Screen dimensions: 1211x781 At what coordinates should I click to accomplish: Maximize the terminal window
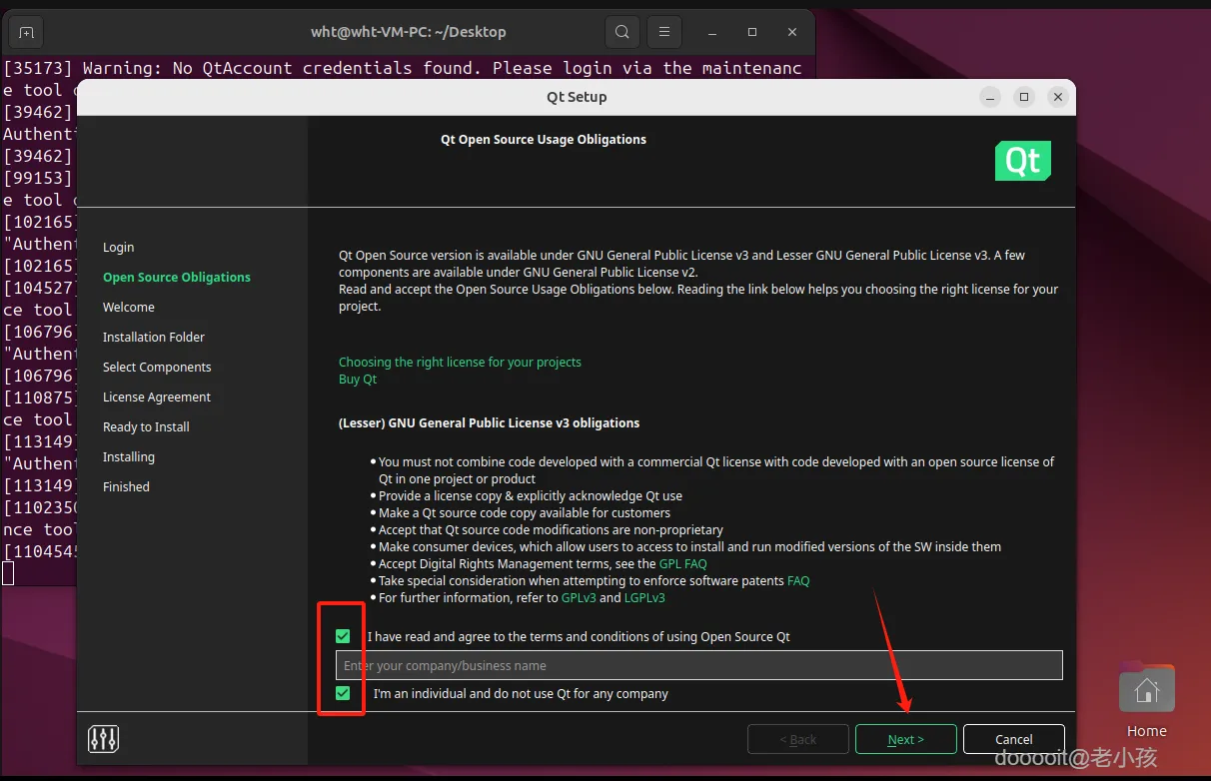pos(752,32)
